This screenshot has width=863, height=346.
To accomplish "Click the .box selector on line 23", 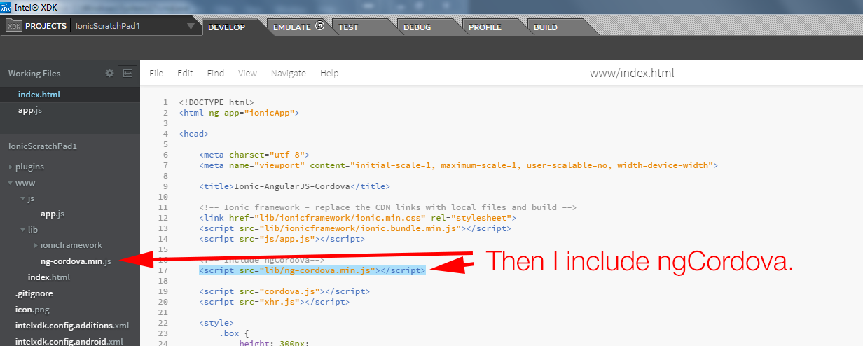I will pos(234,333).
